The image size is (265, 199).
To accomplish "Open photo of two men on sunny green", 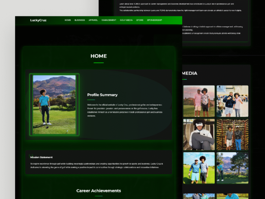I will [199, 168].
